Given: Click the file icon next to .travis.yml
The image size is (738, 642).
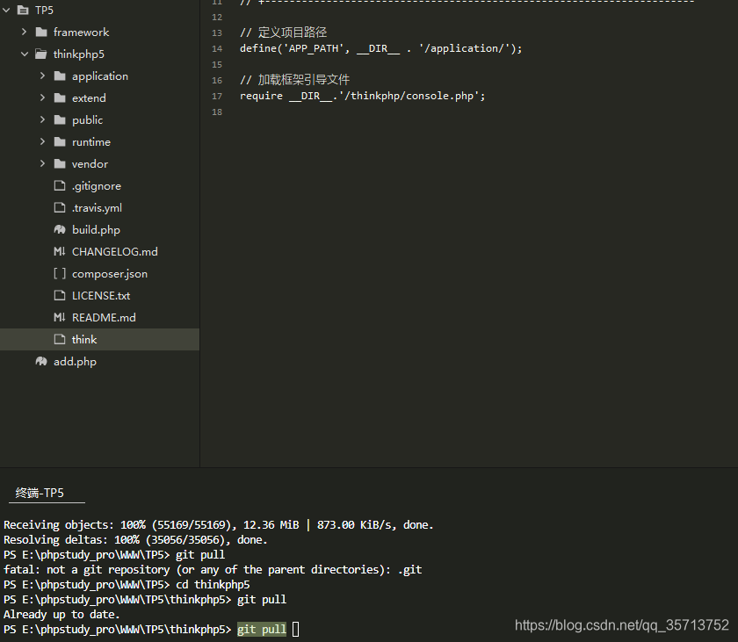Looking at the screenshot, I should [x=58, y=207].
